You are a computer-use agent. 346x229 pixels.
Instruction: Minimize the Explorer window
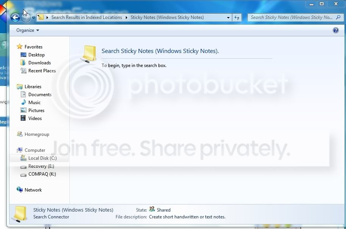click(x=312, y=4)
